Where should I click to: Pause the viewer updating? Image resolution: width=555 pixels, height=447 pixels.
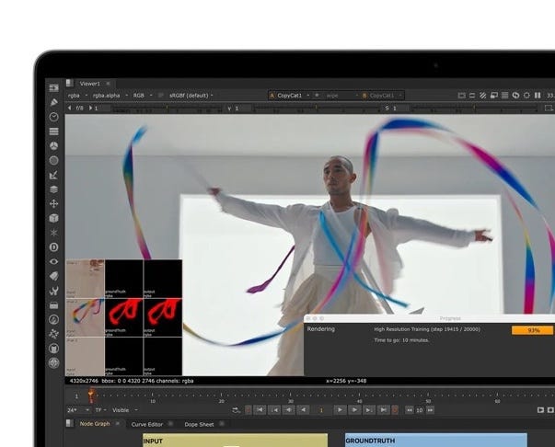[x=538, y=96]
